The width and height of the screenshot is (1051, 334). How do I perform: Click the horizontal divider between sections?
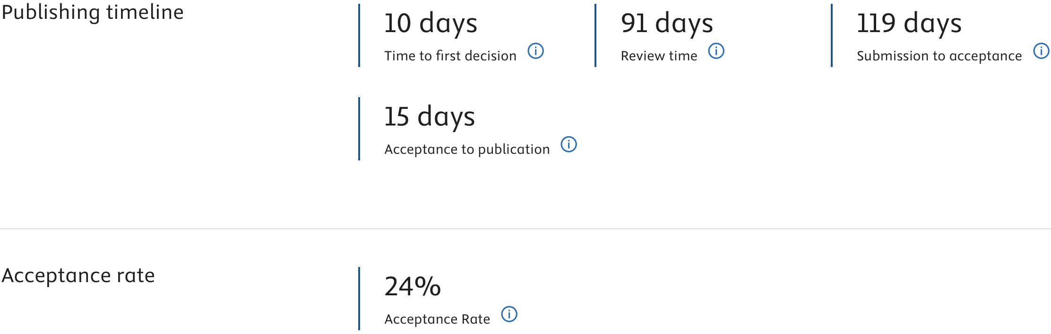(x=525, y=229)
